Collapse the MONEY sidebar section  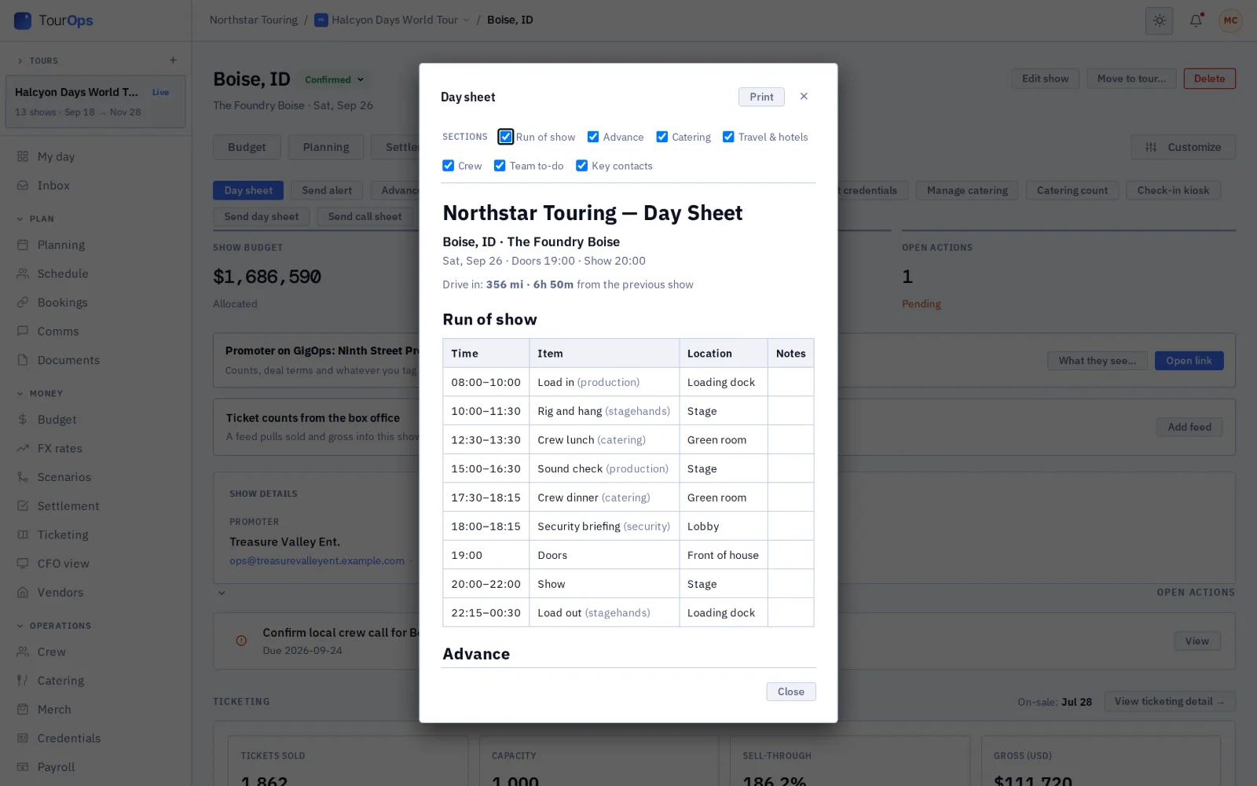[39, 394]
